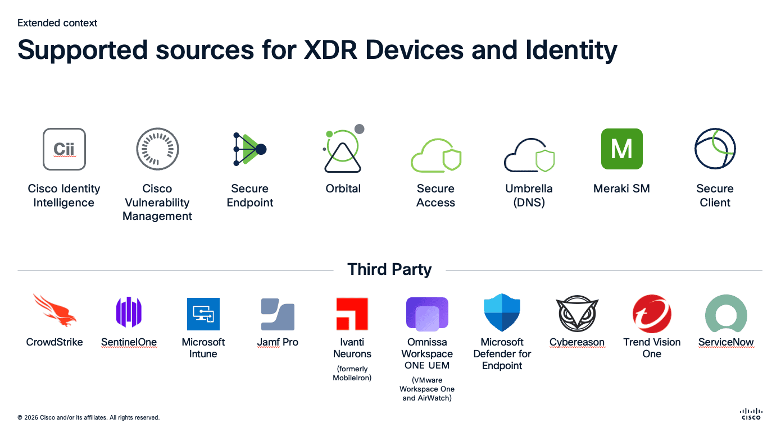Image resolution: width=781 pixels, height=428 pixels.
Task: Select the Jamf Pro logo
Action: (278, 314)
